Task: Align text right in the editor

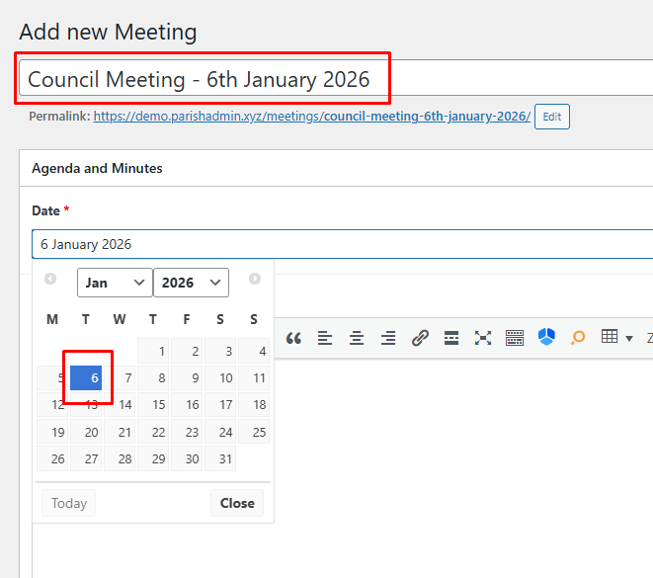Action: click(x=388, y=338)
